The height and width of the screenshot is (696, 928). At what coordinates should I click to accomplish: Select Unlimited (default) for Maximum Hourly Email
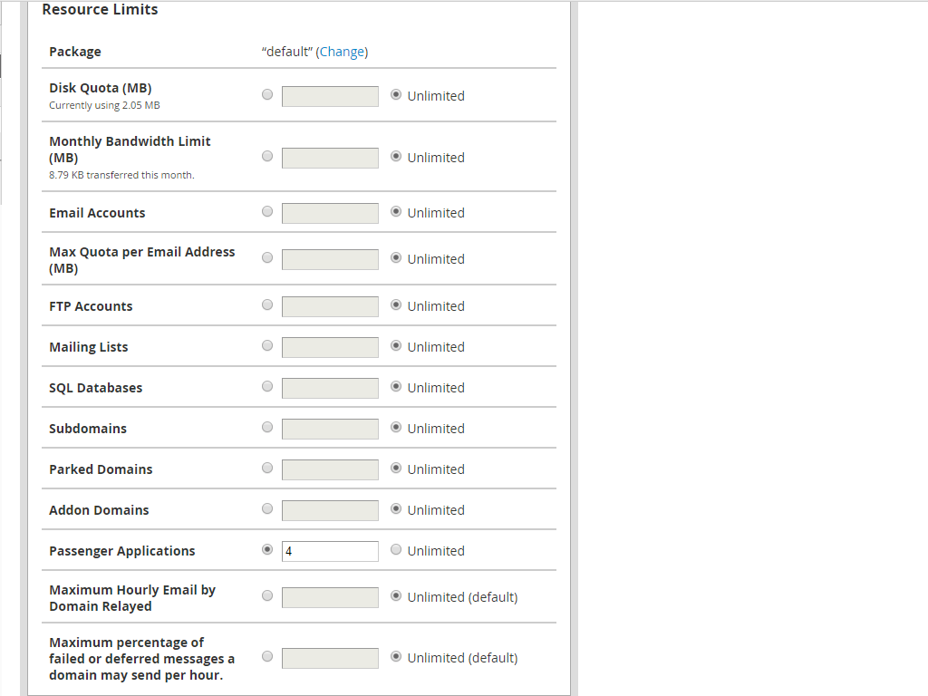[396, 595]
